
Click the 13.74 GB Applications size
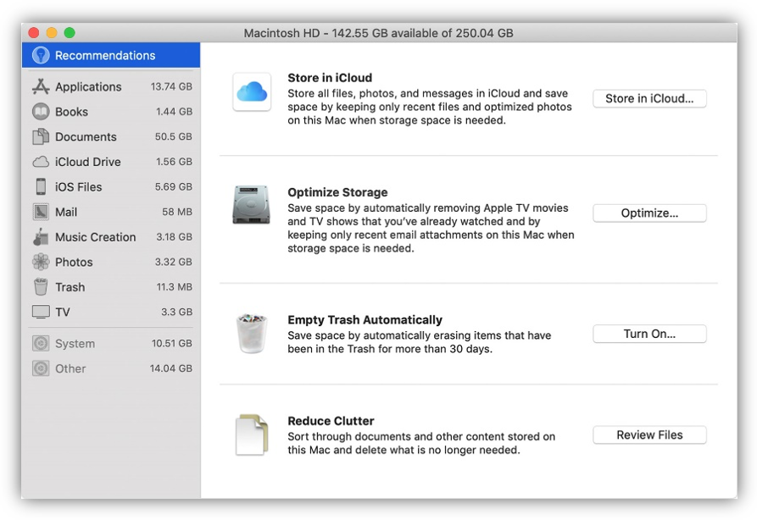coord(171,86)
